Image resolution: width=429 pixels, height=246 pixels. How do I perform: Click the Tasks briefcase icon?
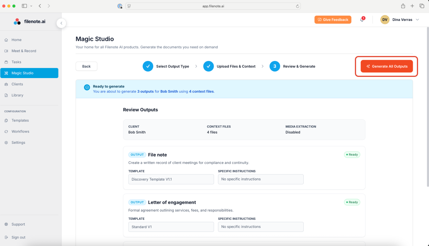coord(6,62)
